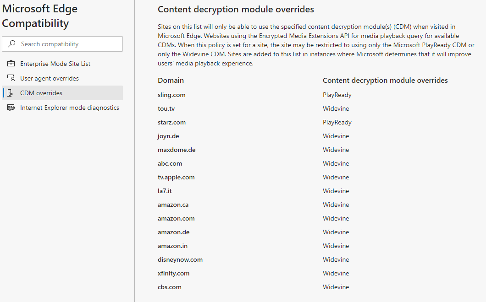The image size is (486, 302).
Task: Click the Content decryption module overrides column header
Action: click(x=385, y=80)
